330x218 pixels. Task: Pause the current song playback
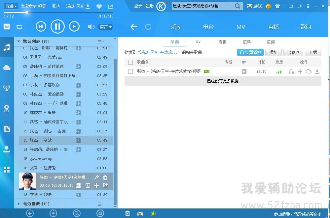[57, 26]
